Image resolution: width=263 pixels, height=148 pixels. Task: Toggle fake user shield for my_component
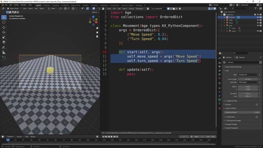[x=168, y=9]
